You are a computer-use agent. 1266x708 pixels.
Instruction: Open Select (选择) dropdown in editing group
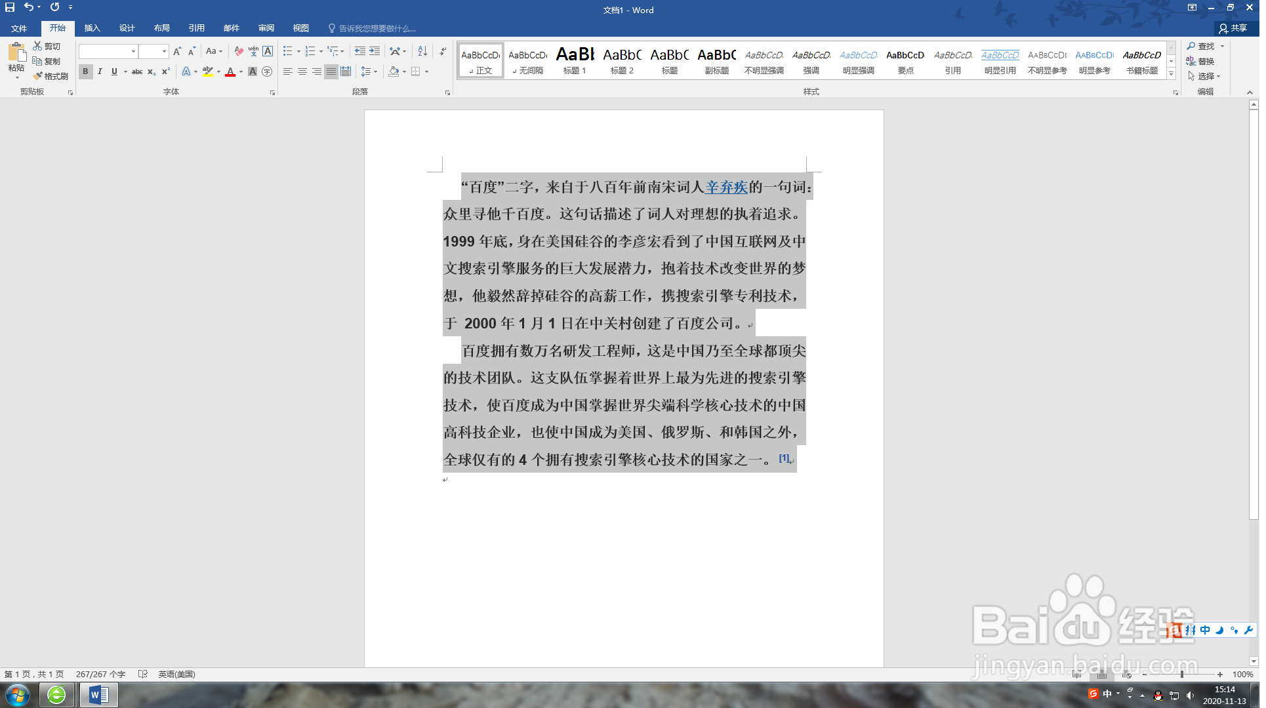[1204, 76]
